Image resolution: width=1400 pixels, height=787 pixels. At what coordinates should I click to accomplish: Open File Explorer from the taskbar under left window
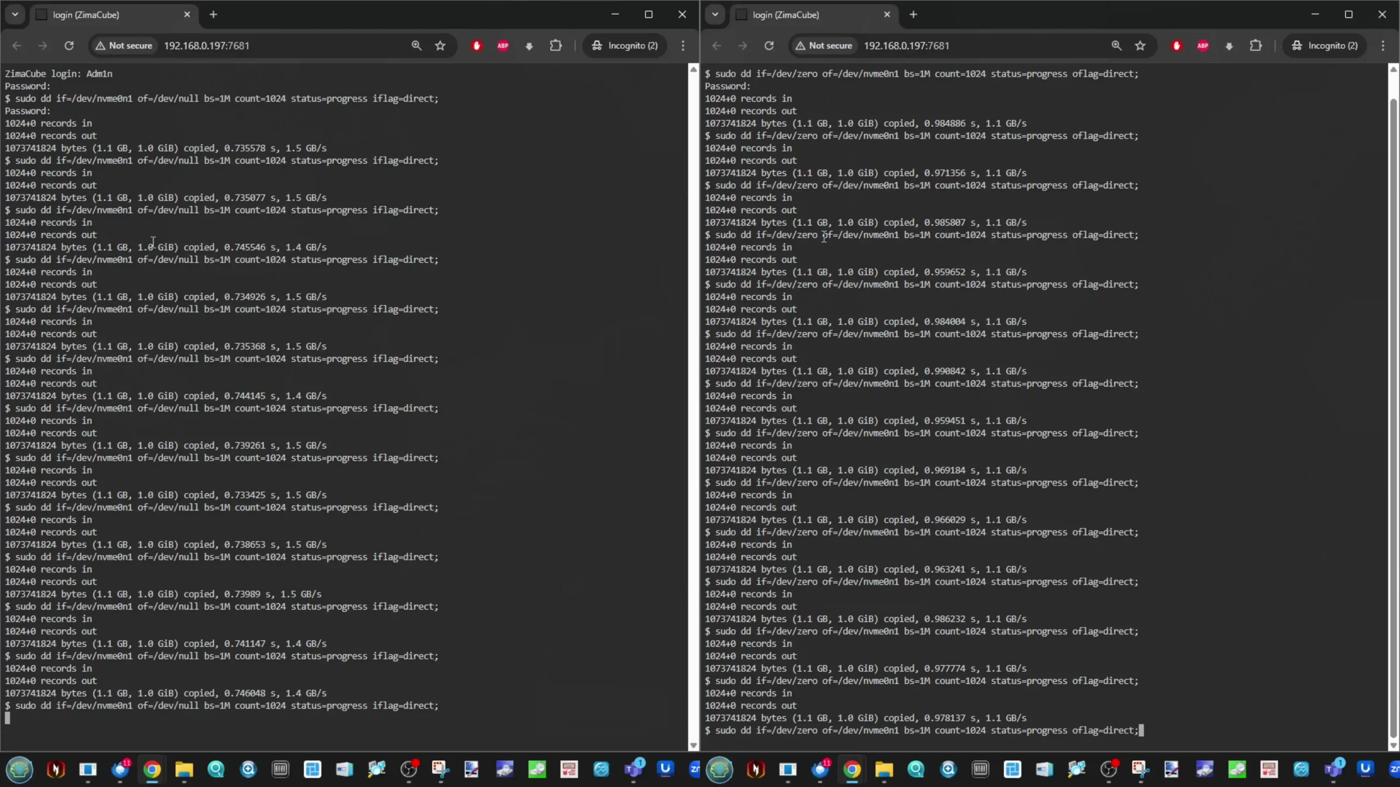point(184,770)
